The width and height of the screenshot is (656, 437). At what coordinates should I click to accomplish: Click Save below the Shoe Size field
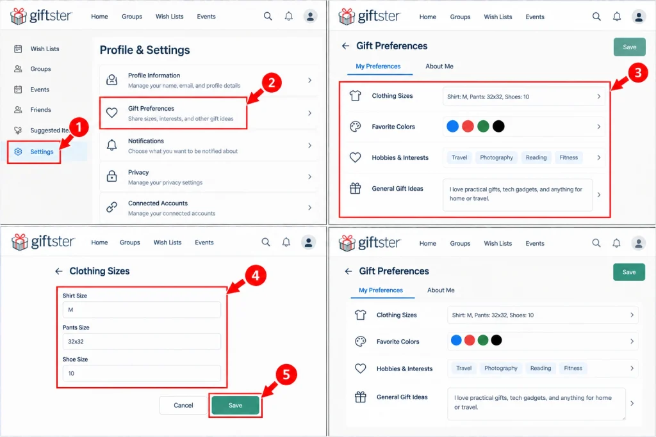235,405
